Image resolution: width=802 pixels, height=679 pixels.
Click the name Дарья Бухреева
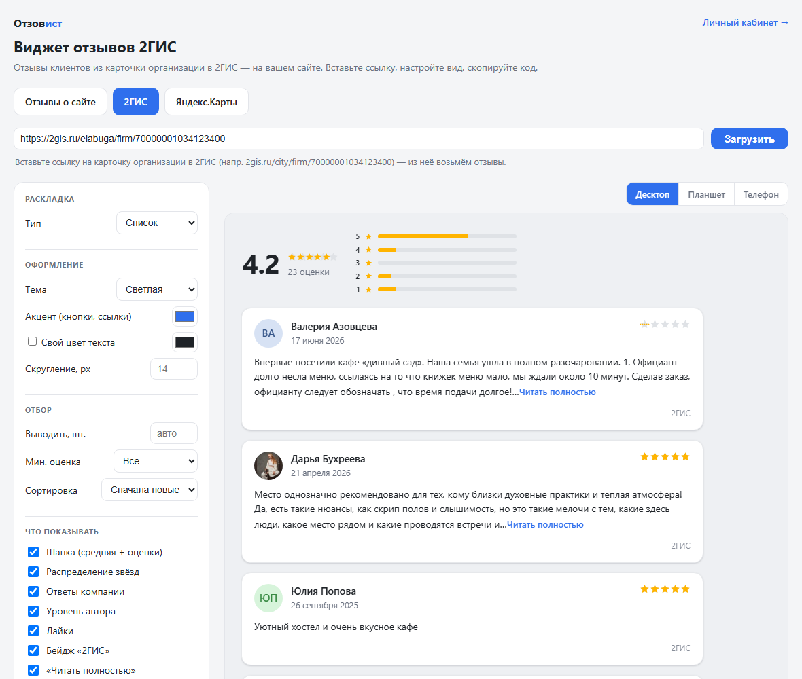click(x=328, y=459)
